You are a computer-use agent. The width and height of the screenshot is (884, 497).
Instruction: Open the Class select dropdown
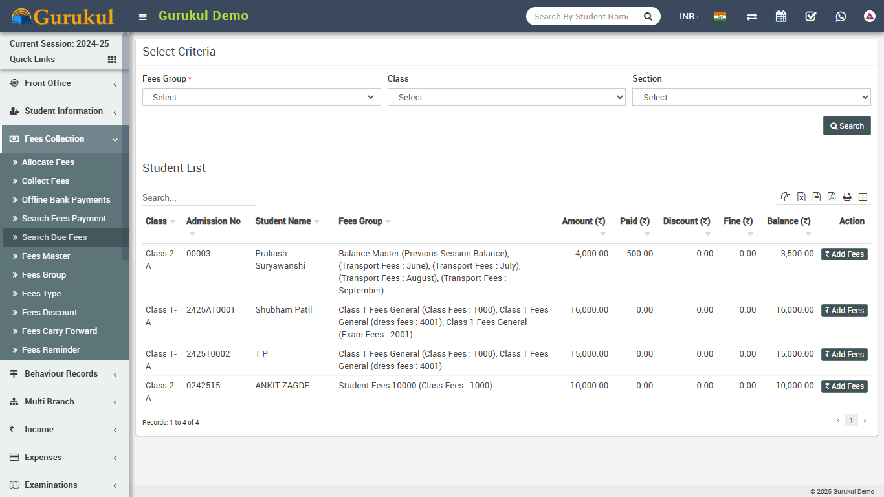pos(506,97)
